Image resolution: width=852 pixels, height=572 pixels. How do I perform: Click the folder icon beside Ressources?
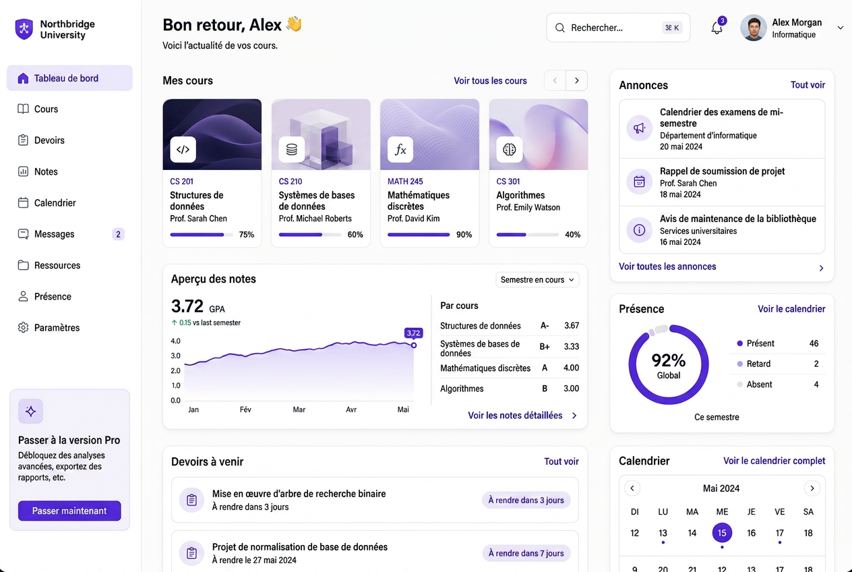point(24,265)
